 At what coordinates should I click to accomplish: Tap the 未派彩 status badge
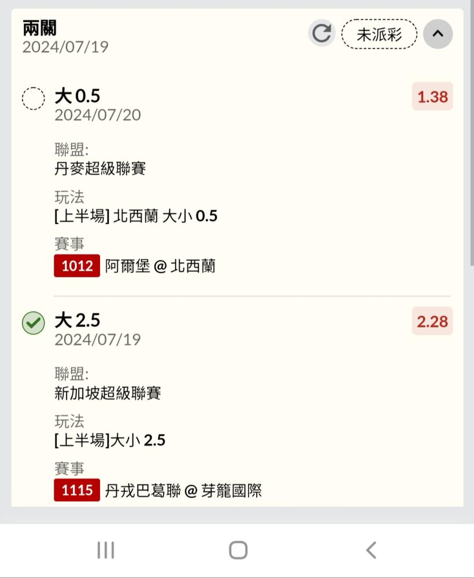379,34
